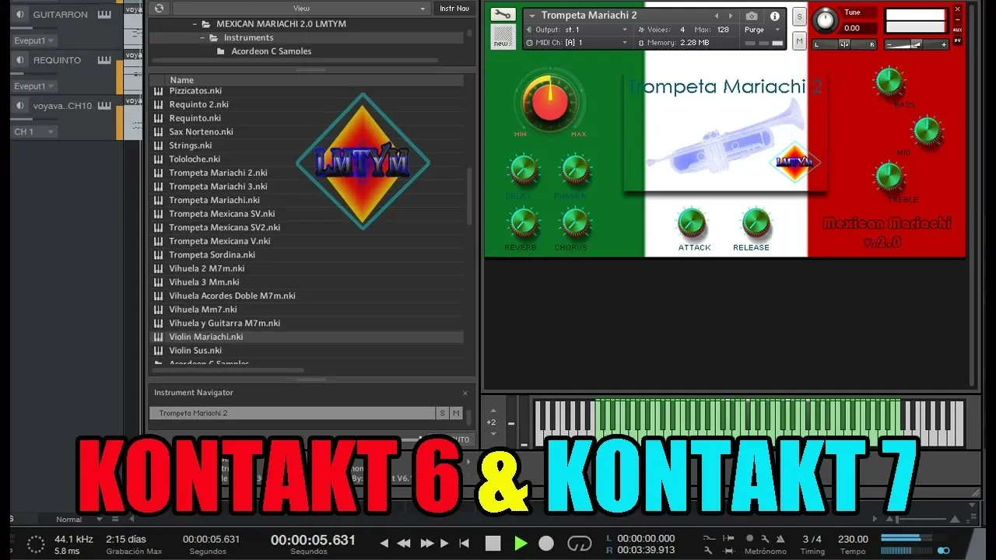Click the RELEASE knob
The image size is (996, 560).
tap(755, 222)
